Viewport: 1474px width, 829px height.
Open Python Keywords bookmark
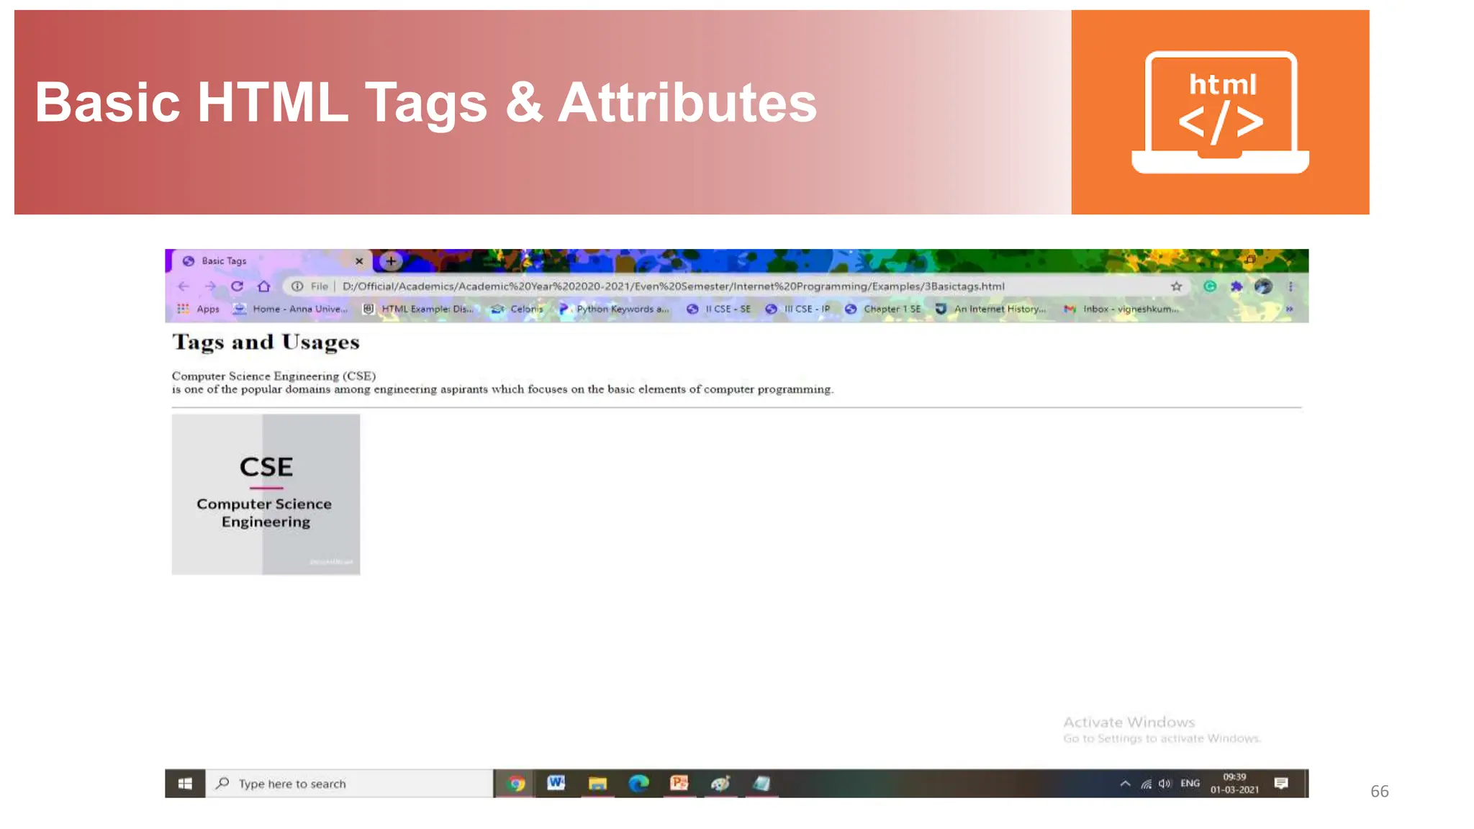[x=614, y=309]
